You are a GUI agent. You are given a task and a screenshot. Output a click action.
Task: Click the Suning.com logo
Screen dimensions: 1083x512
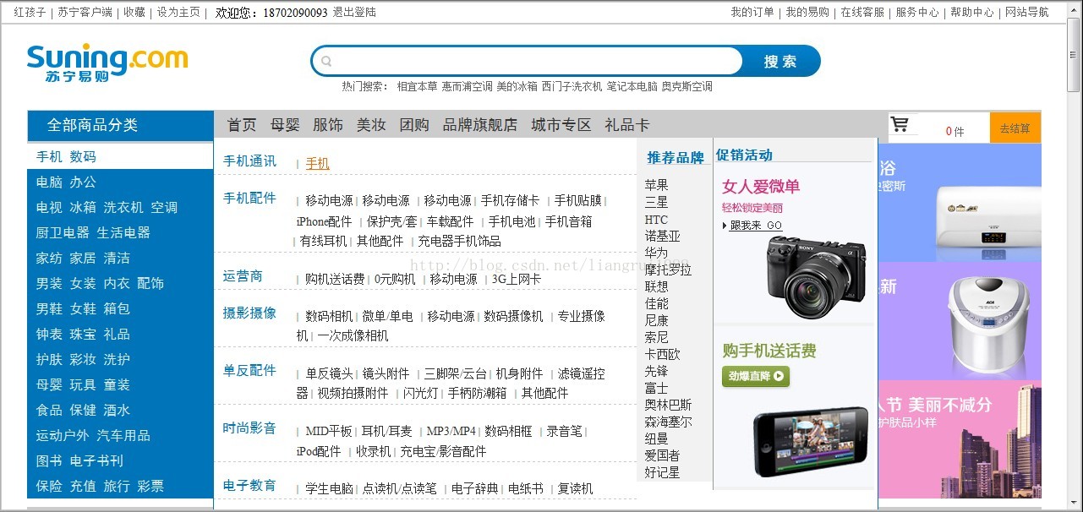coord(107,63)
